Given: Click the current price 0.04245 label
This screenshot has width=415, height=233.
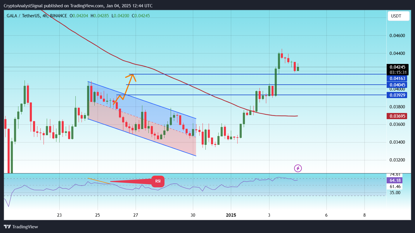Looking at the screenshot, I should pos(397,67).
